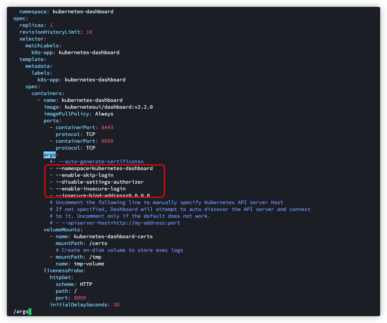Click the revisionHistoryLimit: 10 line
The image size is (387, 323).
(x=56, y=32)
